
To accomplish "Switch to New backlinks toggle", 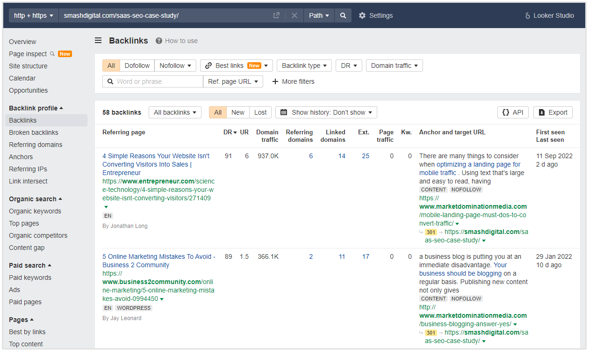I will click(237, 112).
